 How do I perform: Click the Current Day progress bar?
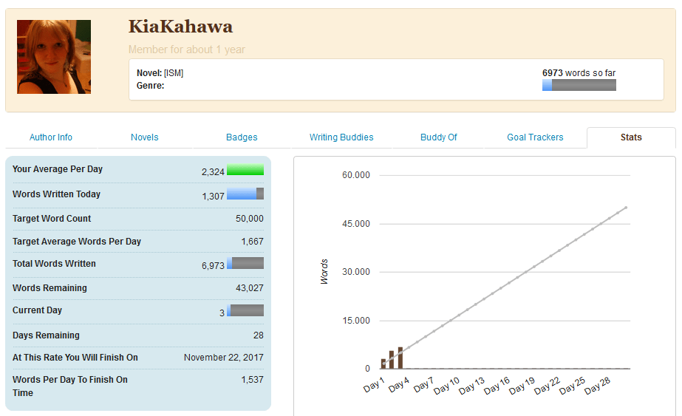[x=245, y=311]
